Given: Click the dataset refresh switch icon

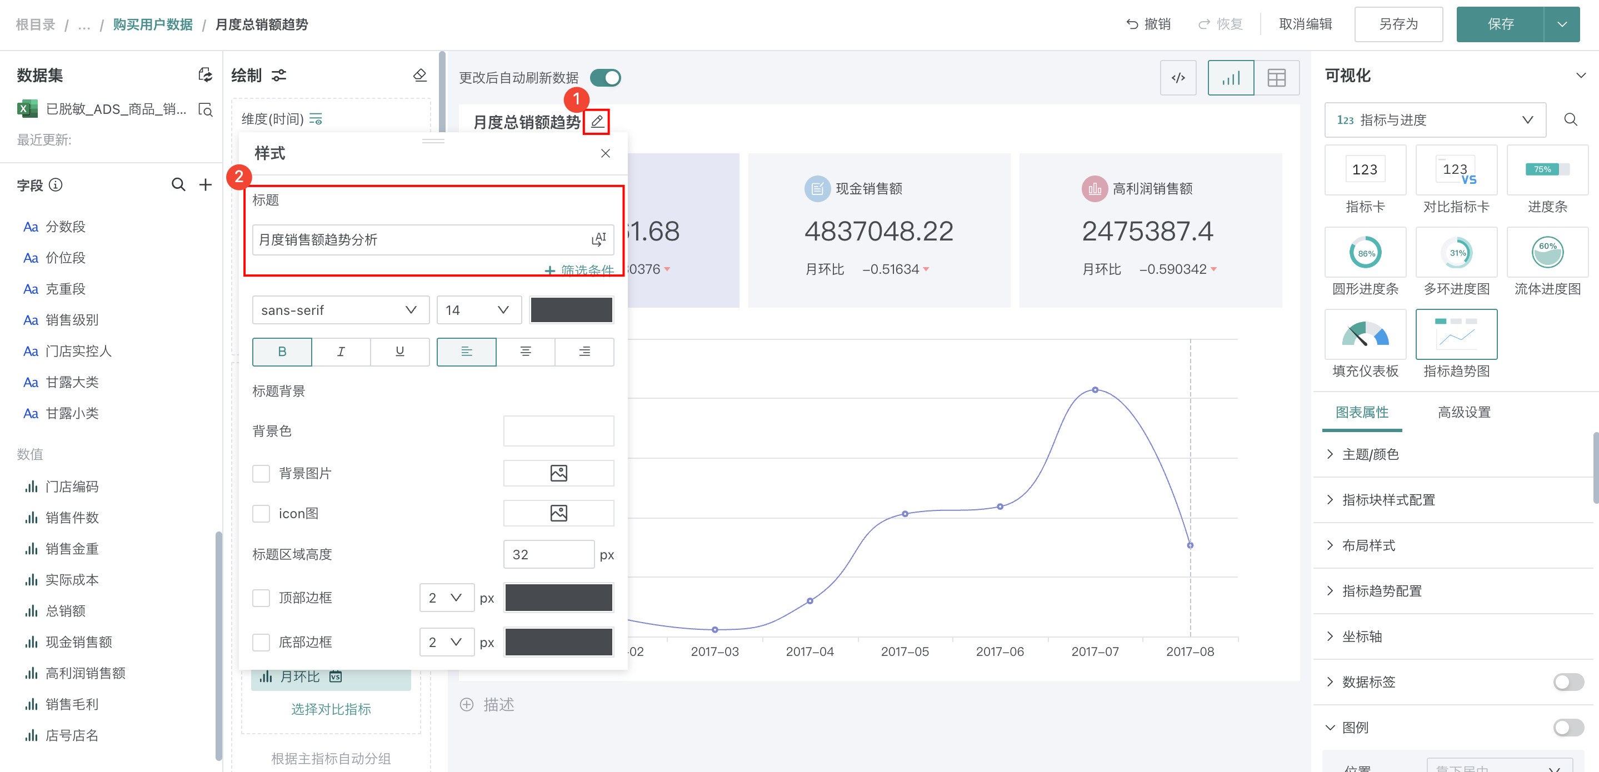Looking at the screenshot, I should [x=205, y=75].
